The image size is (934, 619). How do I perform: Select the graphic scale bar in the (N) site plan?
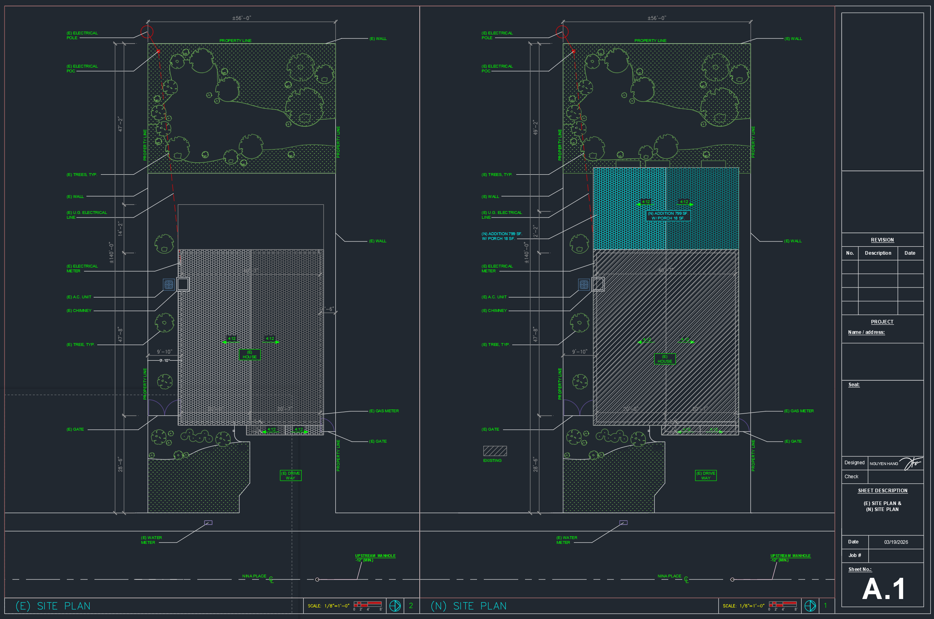[783, 605]
